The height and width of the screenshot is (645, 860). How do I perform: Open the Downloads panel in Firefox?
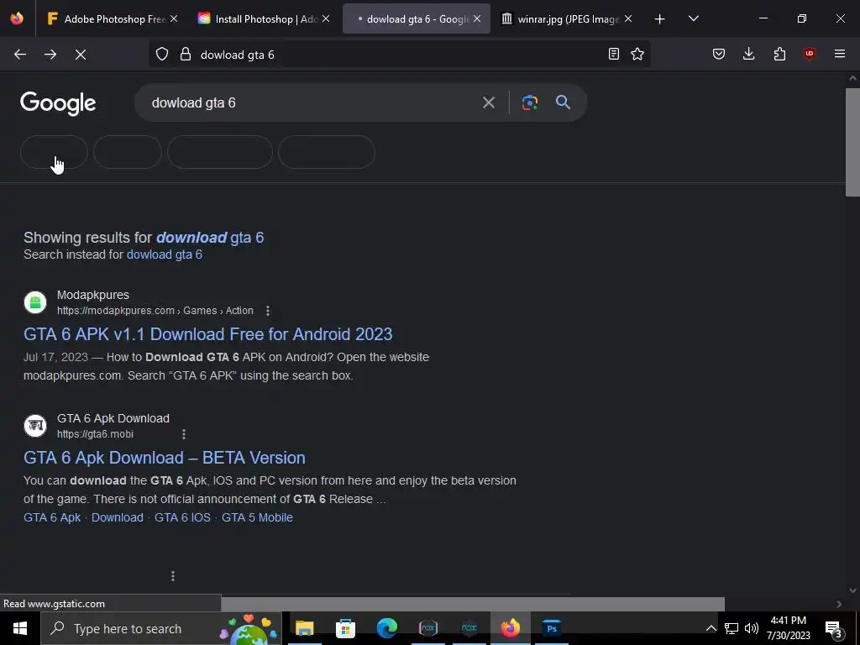[748, 55]
